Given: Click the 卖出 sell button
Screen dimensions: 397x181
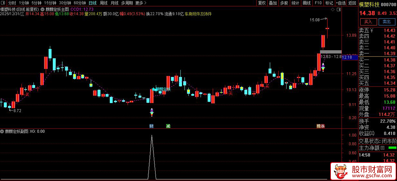Looking at the screenshot, I should coord(386,22).
